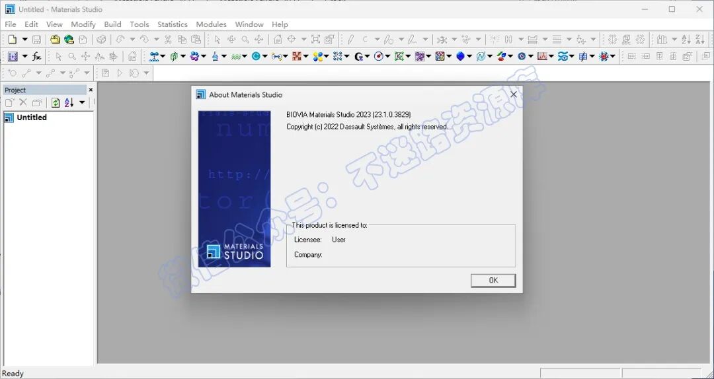Image resolution: width=714 pixels, height=379 pixels.
Task: Create a new document with the blank page icon
Action: pyautogui.click(x=13, y=40)
